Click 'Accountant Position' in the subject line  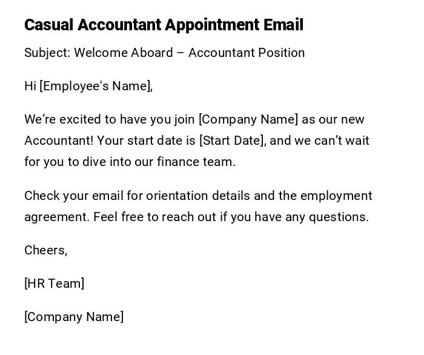(x=247, y=53)
